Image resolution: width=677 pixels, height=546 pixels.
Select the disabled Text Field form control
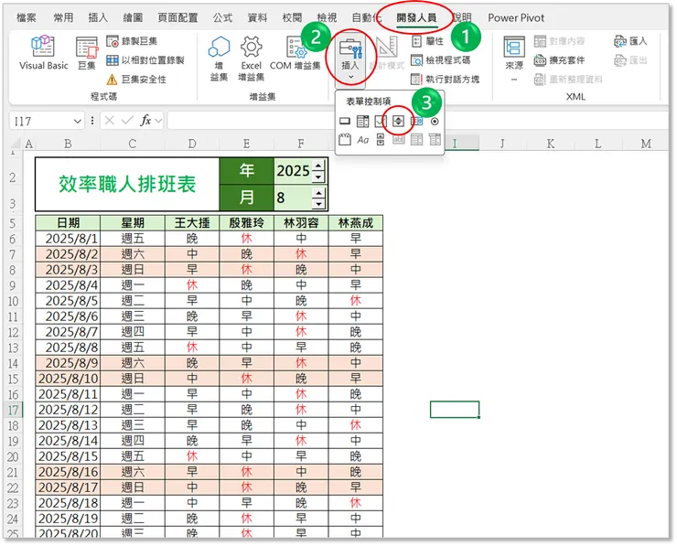coord(398,139)
